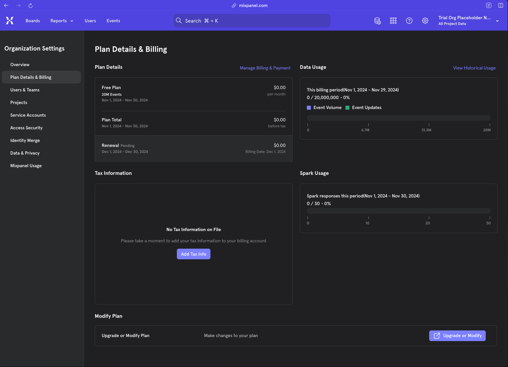Toggle browser split view icon
508x367 pixels.
[x=501, y=5]
